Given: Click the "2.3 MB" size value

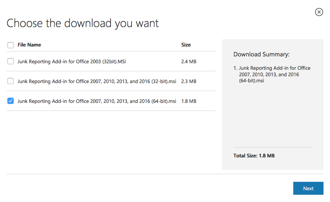Looking at the screenshot, I should click(189, 82).
